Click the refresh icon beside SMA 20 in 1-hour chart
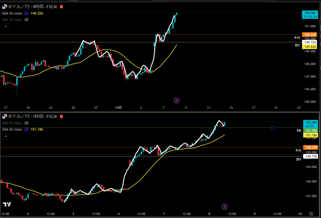Viewport: 321px width, 218px height. coord(26,129)
